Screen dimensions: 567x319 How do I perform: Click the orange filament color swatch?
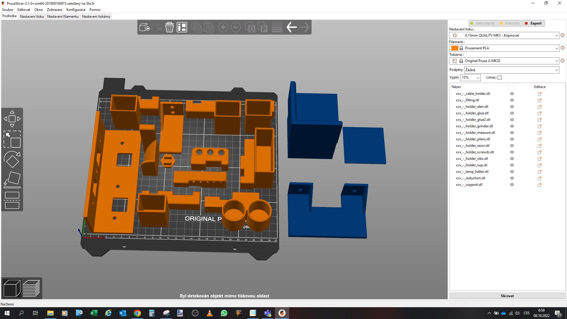454,48
